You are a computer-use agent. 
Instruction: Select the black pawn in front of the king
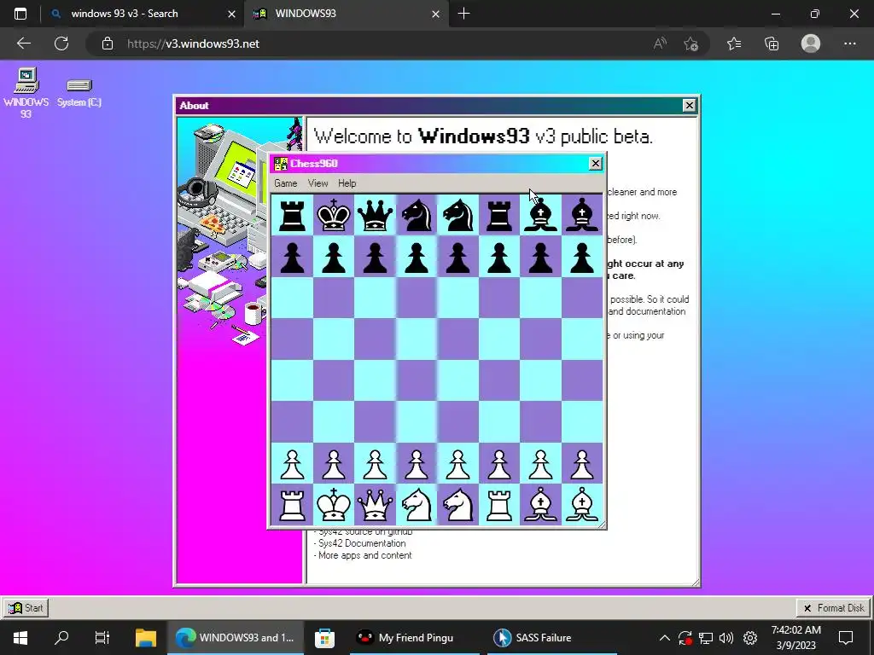[334, 258]
